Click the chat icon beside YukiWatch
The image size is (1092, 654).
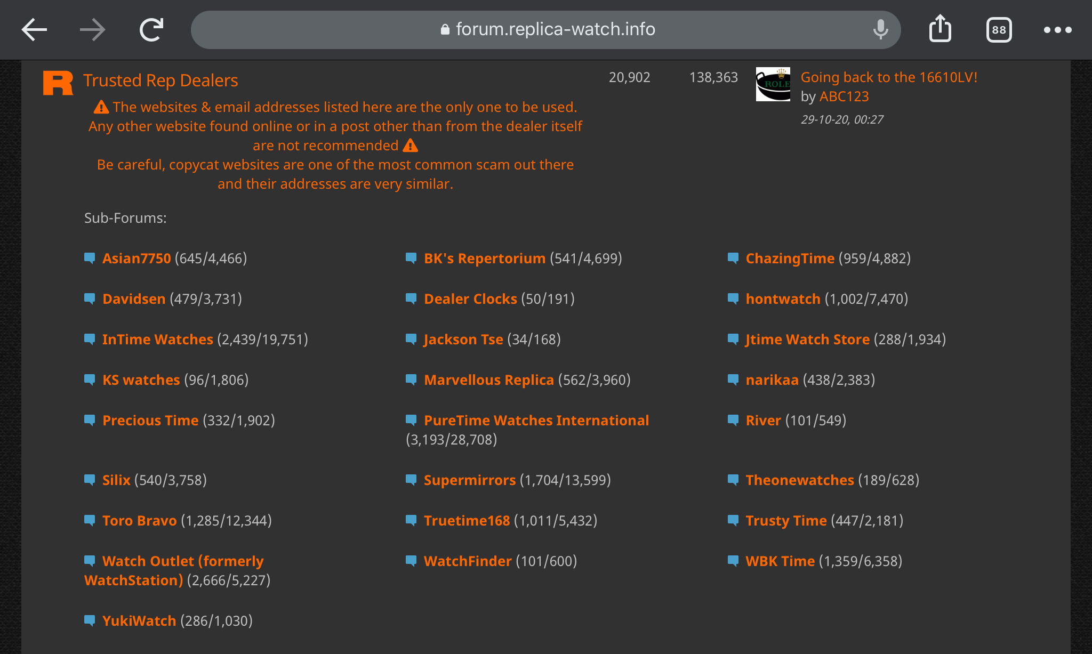tap(90, 620)
